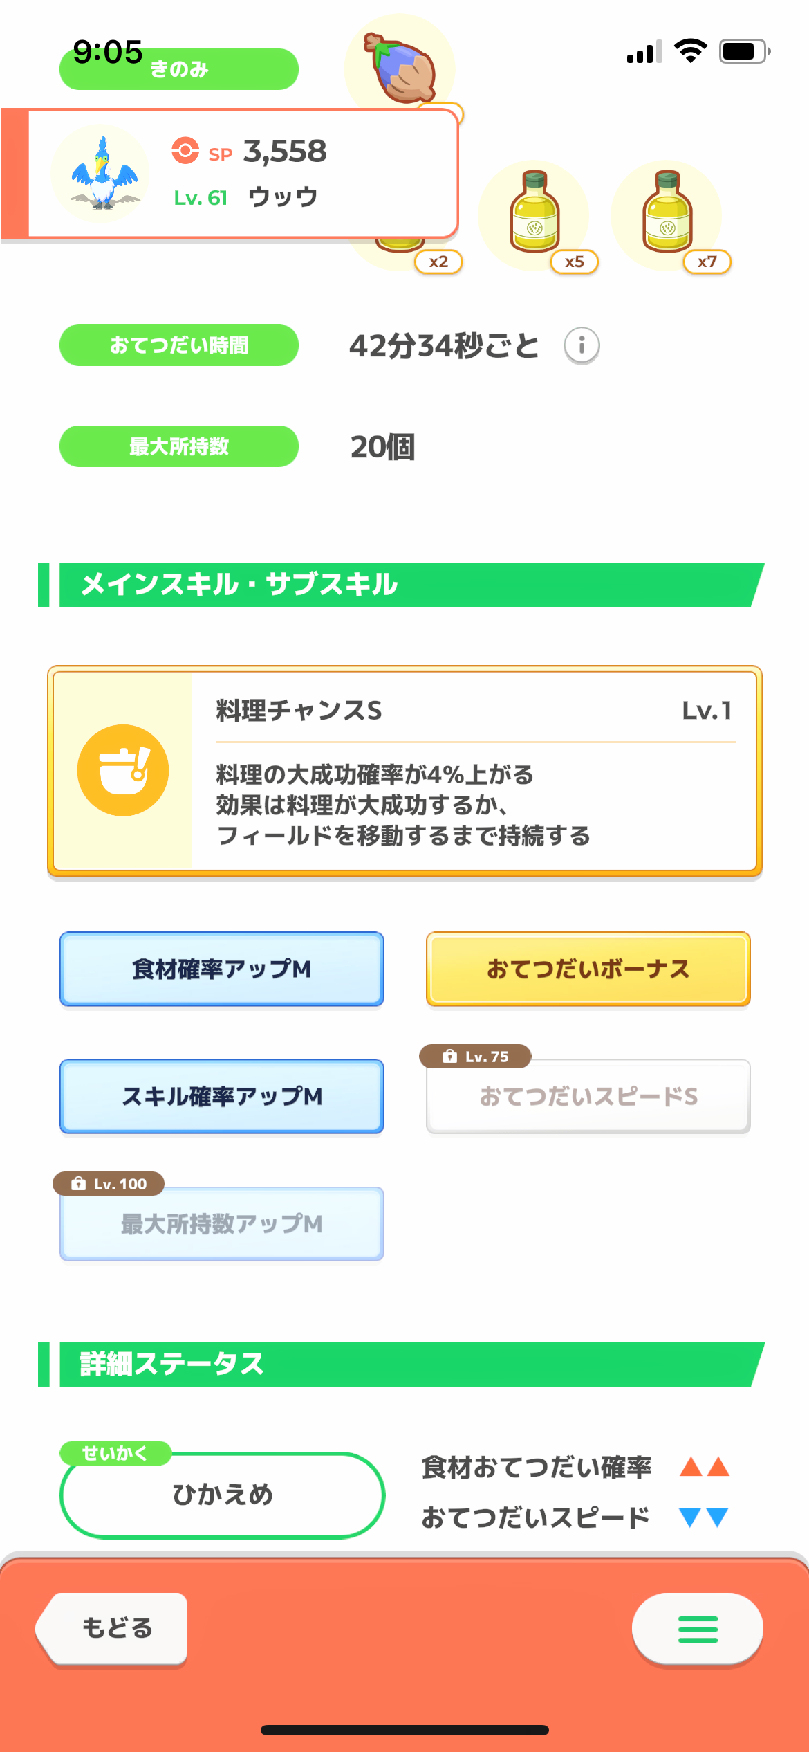The image size is (809, 1752).
Task: Tap the Cramorant Pokémon portrait
Action: pyautogui.click(x=102, y=174)
